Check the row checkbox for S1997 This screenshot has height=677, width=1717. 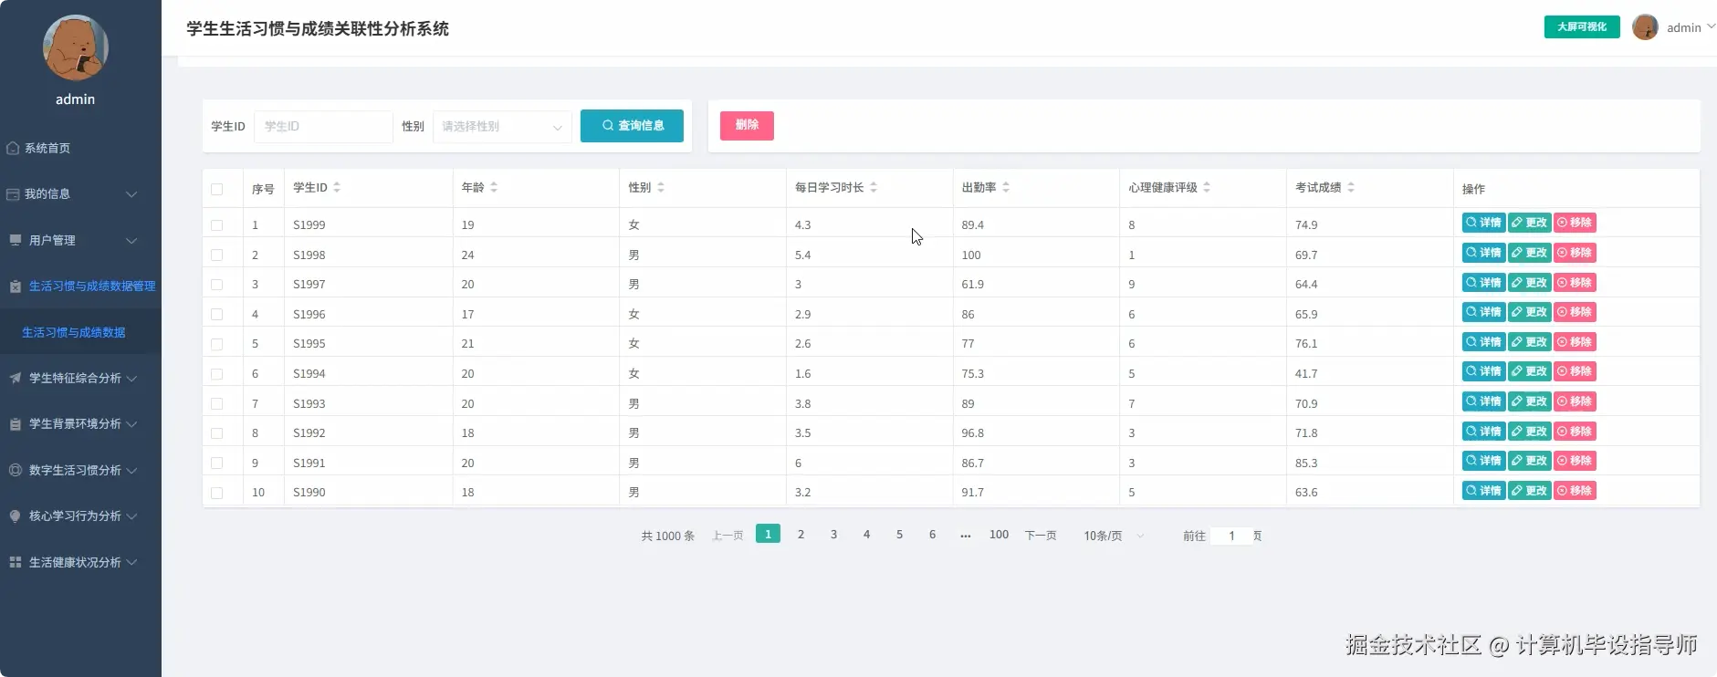216,285
